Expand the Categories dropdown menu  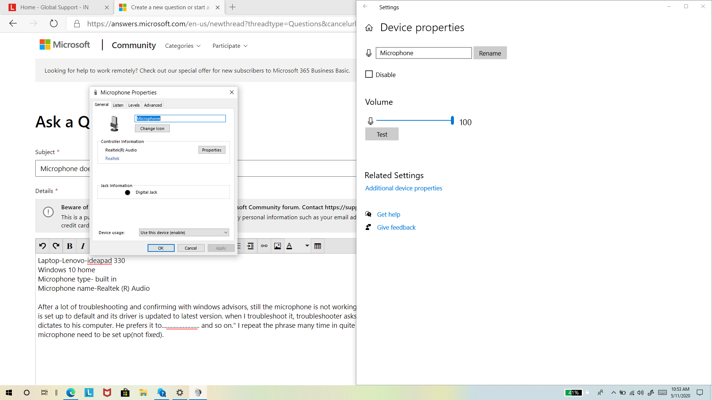183,46
